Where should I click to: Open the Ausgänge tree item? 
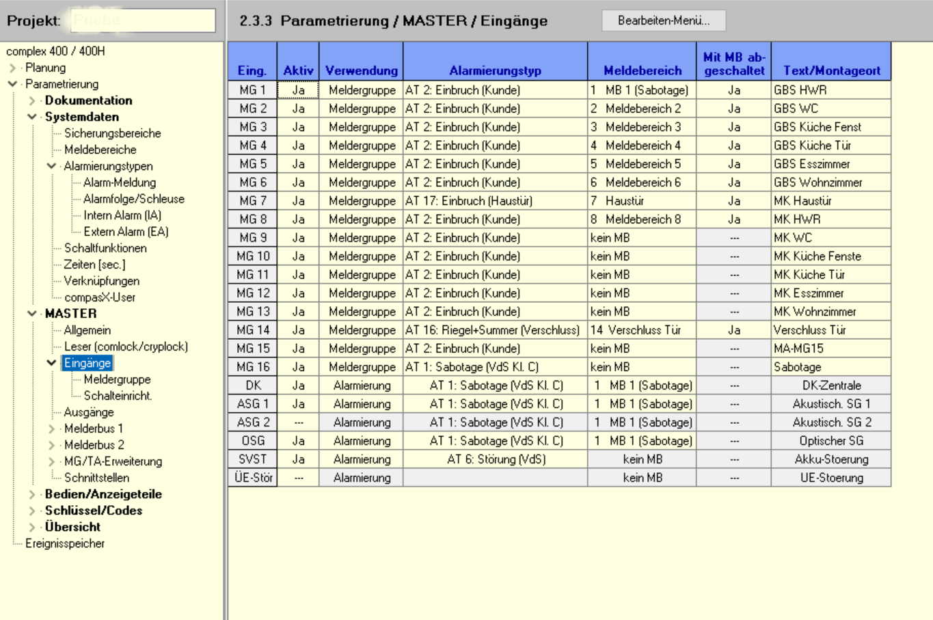pyautogui.click(x=89, y=412)
